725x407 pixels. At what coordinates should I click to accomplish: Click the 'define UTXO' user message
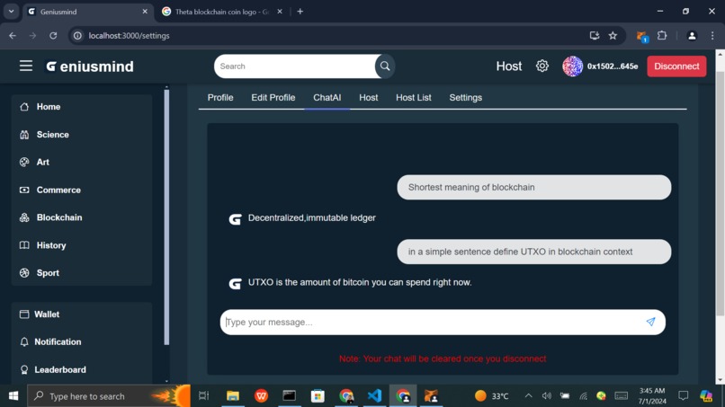[534, 252]
